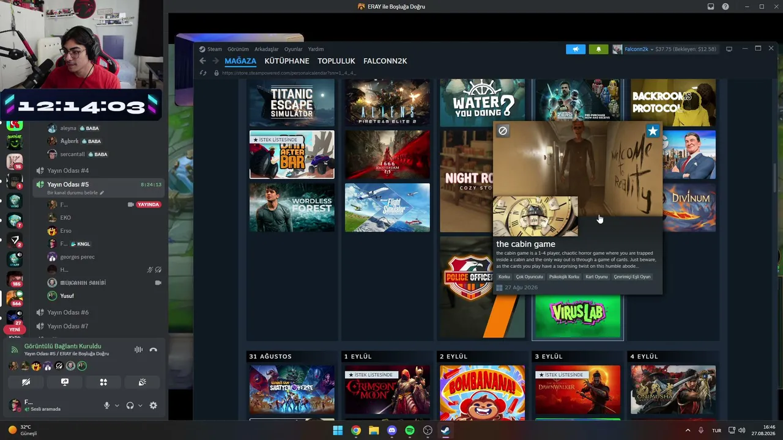Disconnect from the Discord voice call

tap(153, 350)
